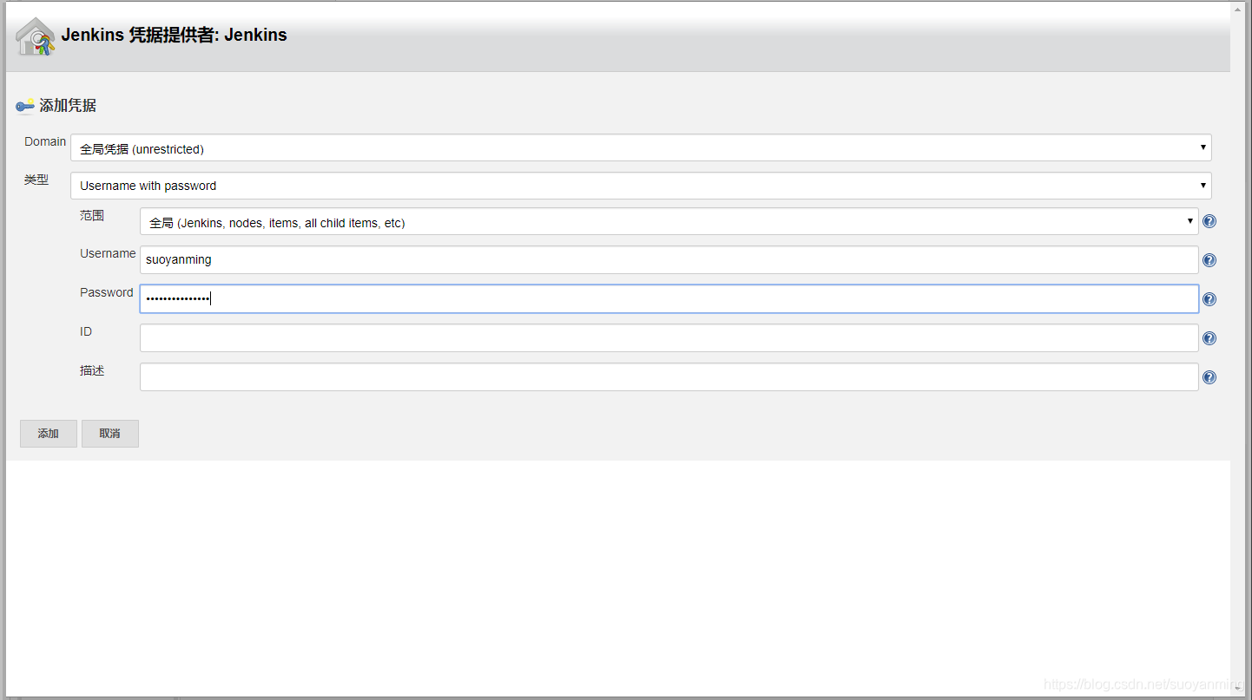Open help for the ID field

1209,338
